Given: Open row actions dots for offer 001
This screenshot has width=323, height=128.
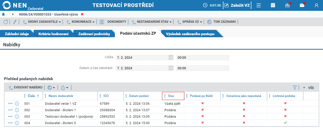Looking at the screenshot, I should coord(10,103).
